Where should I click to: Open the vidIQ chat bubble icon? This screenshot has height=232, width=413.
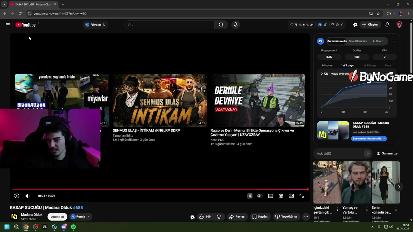tap(337, 25)
